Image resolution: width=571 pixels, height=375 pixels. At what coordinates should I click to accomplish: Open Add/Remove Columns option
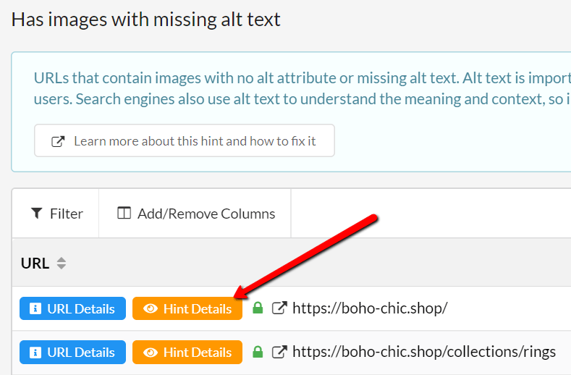point(195,214)
